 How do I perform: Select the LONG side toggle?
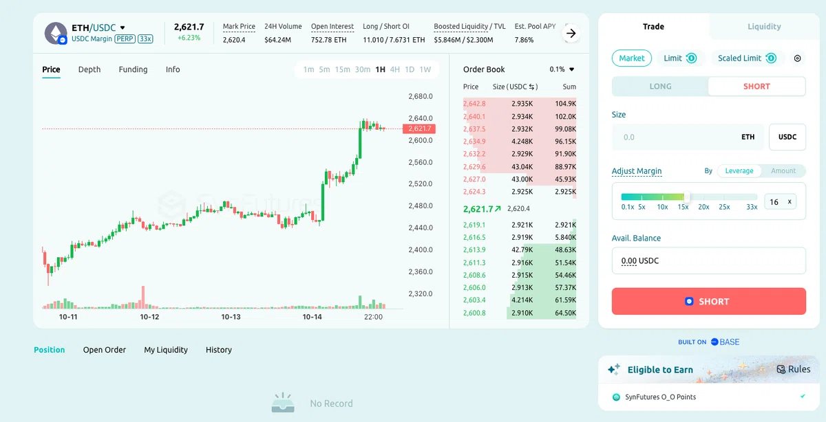pyautogui.click(x=660, y=87)
